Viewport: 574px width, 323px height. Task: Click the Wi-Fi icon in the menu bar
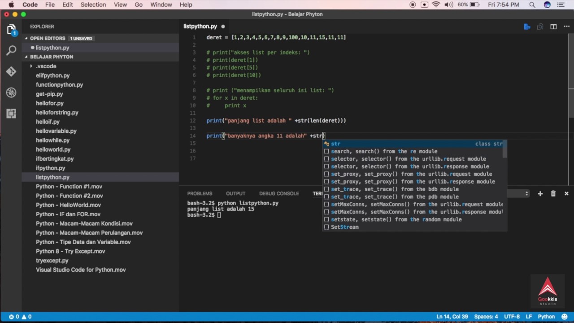tap(436, 5)
